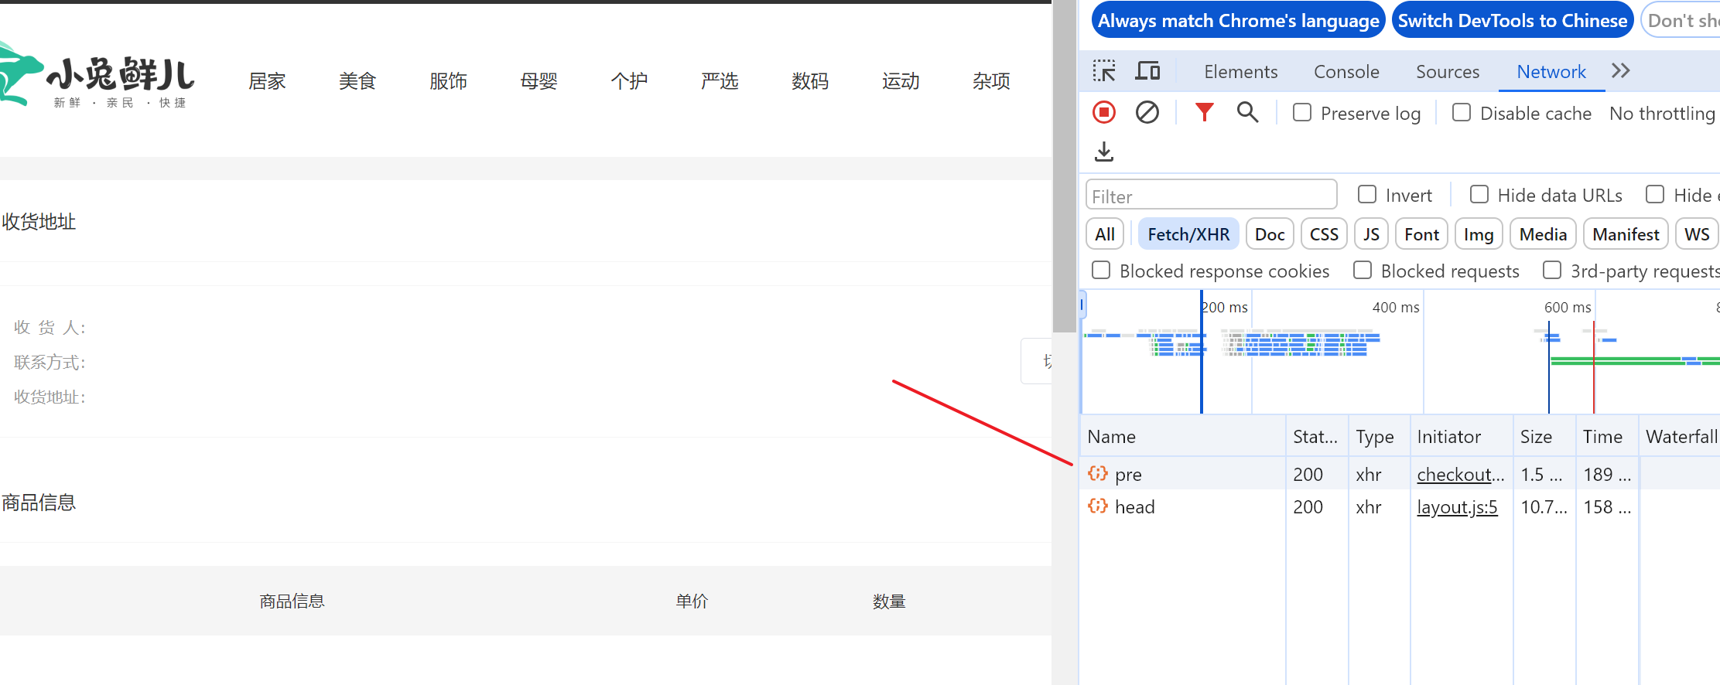The image size is (1720, 685).
Task: Clear the network log
Action: tap(1147, 113)
